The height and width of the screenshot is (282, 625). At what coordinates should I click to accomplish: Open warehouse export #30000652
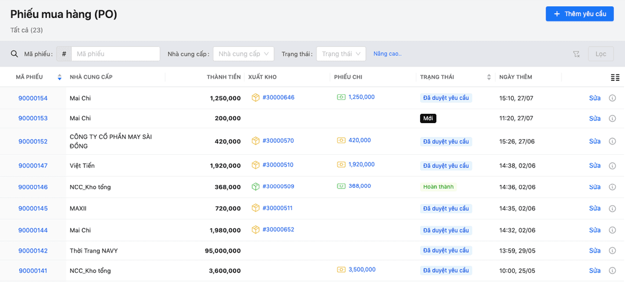278,229
